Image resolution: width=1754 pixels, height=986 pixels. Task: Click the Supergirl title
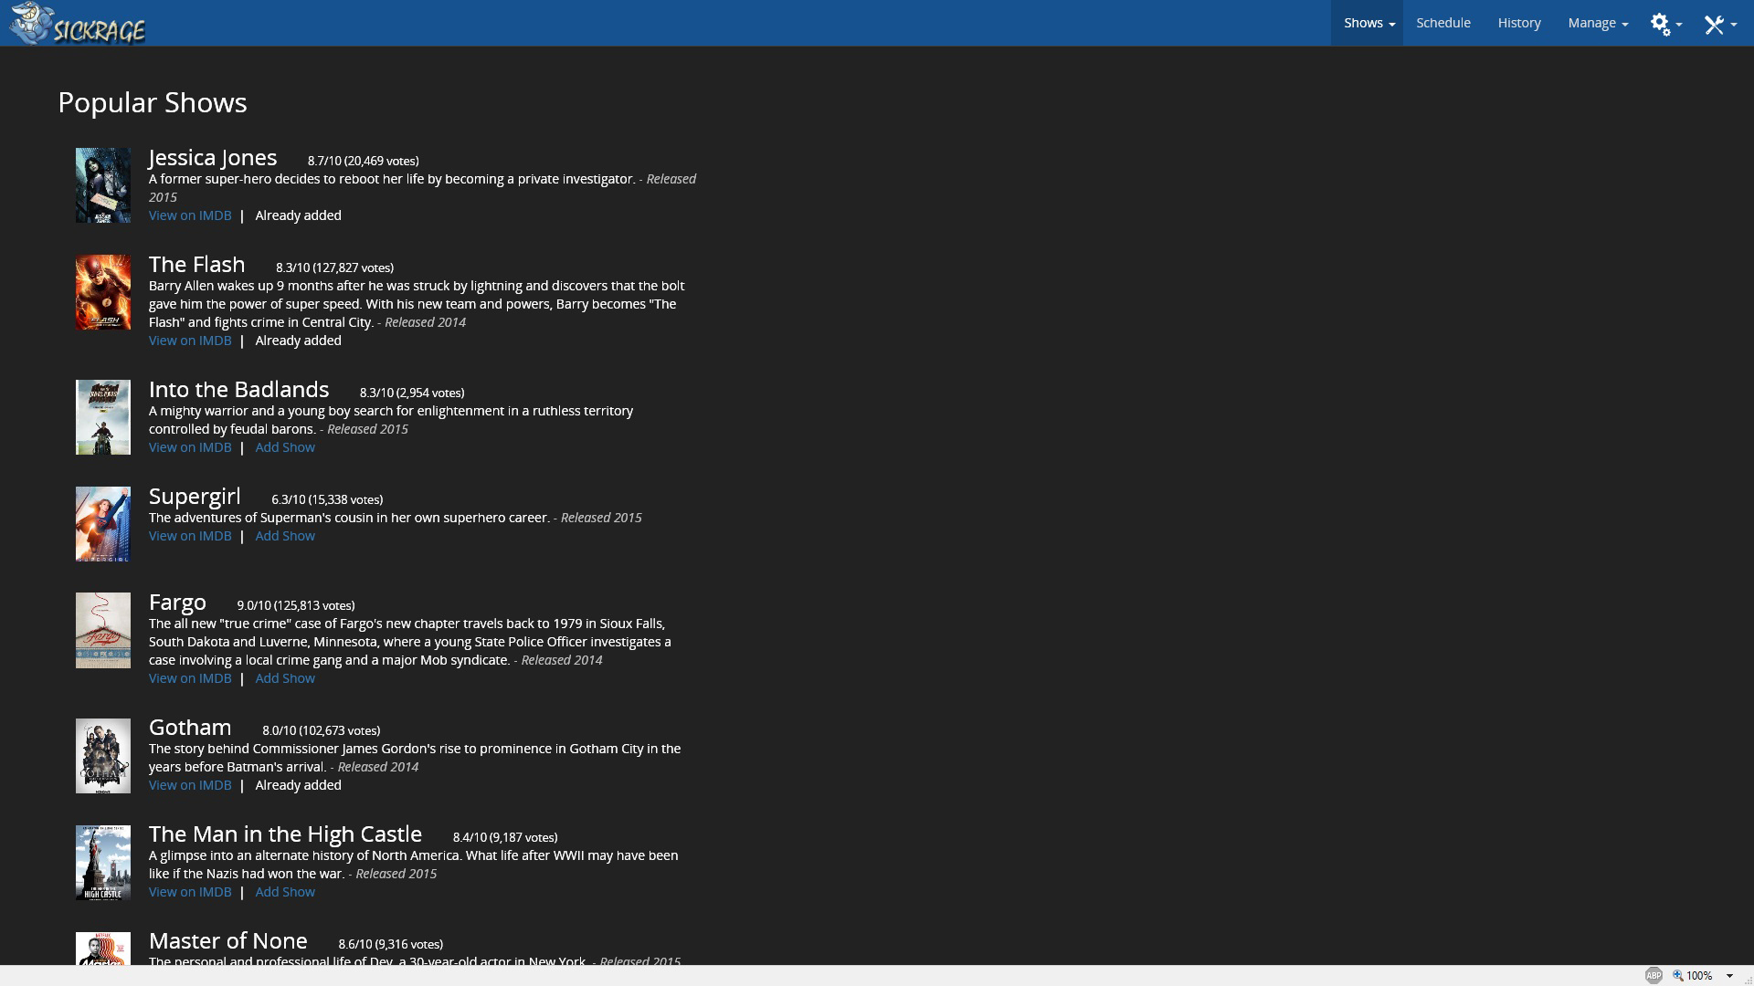click(195, 497)
